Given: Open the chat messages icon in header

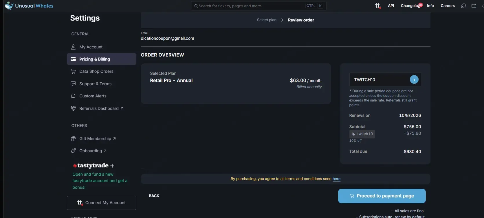Looking at the screenshot, I should tap(463, 6).
